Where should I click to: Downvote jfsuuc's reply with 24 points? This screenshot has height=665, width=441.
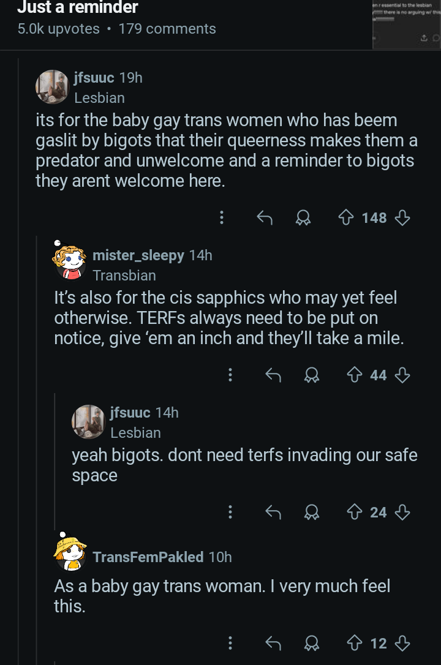point(402,512)
